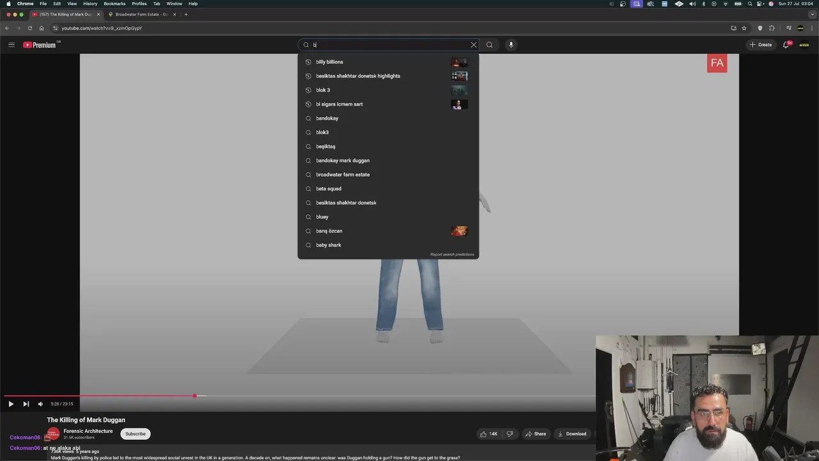
Task: Reload the page
Action: point(29,28)
